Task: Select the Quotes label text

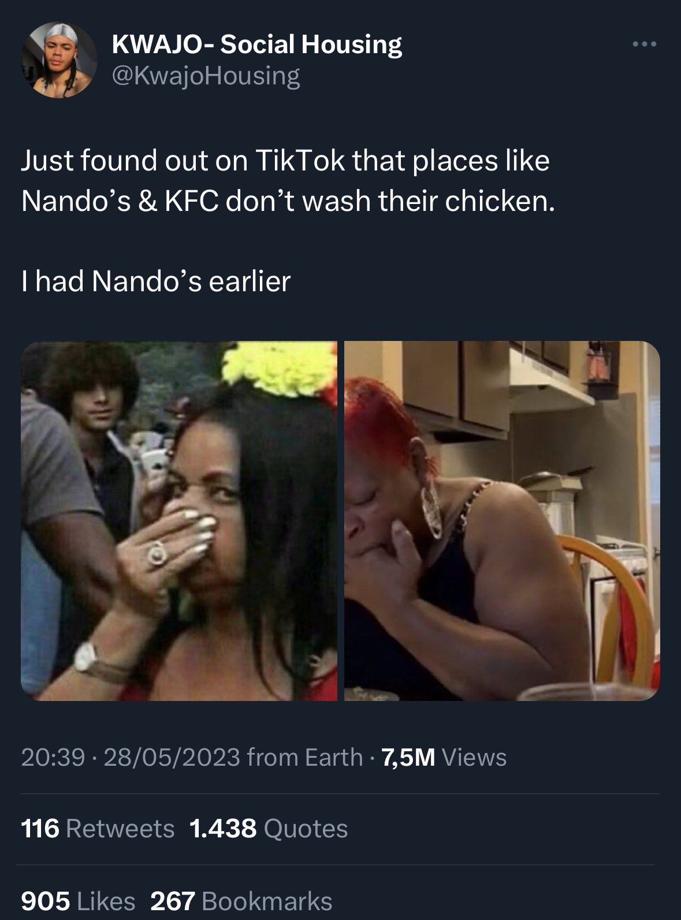Action: (x=306, y=829)
